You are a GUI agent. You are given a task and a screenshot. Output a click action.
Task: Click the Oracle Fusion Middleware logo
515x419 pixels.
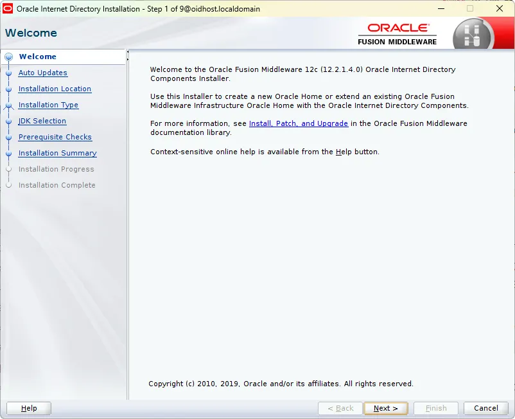pyautogui.click(x=397, y=34)
